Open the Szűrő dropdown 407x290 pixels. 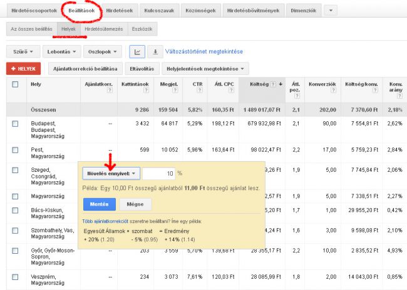[x=23, y=52]
